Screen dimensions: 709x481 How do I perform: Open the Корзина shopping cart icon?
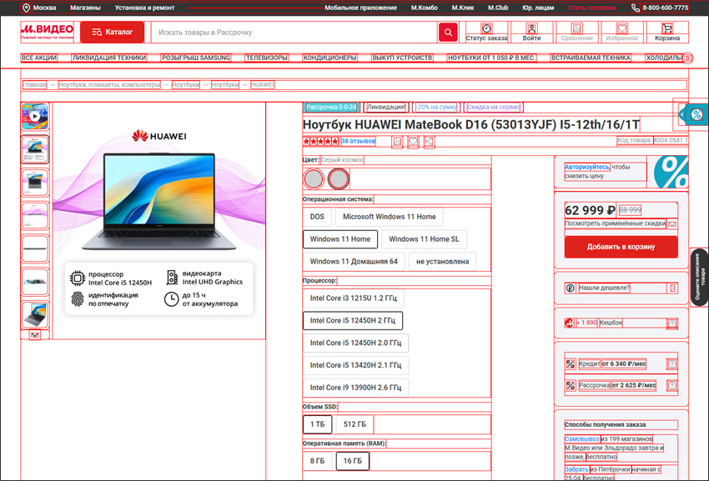click(x=667, y=28)
